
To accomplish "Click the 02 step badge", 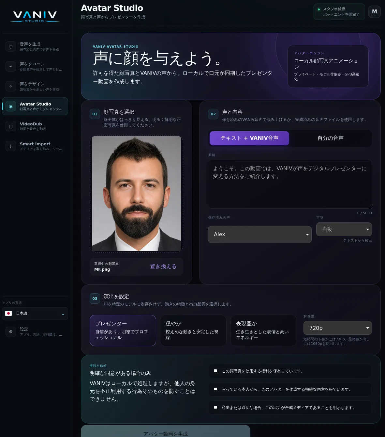I will [213, 114].
